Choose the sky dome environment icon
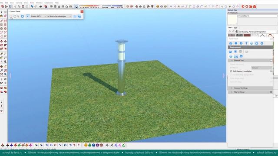Screen dimensions: 278x156 pos(230,52)
